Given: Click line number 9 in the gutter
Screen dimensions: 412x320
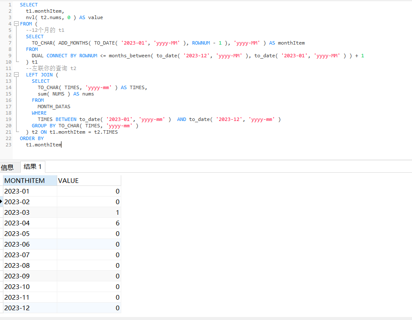Looking at the screenshot, I should coord(9,56).
